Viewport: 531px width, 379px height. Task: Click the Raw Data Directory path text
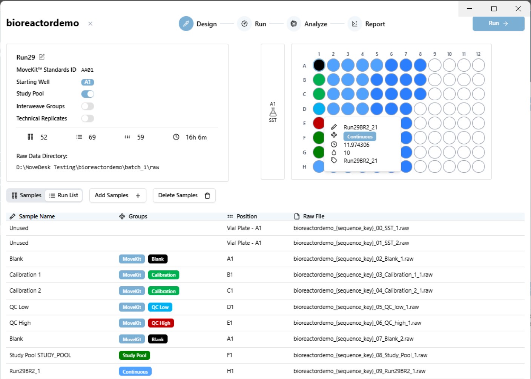point(87,167)
